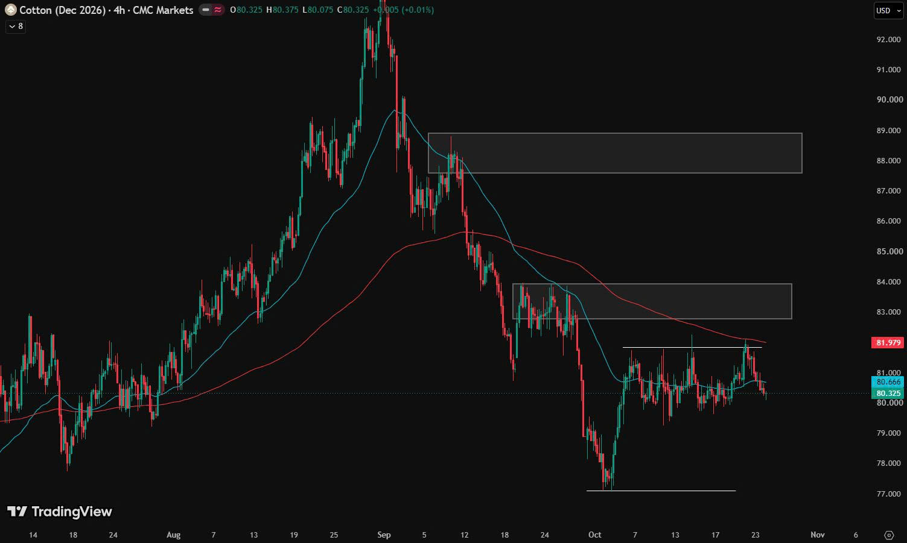Click the cyan 80.666 price label
The image size is (907, 543).
(888, 382)
